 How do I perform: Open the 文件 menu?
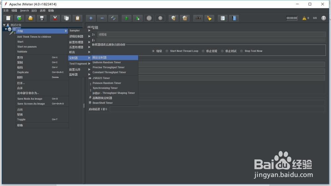pos(6,11)
